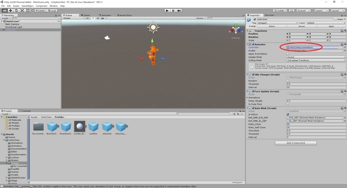Open the Assets menu
This screenshot has height=188, width=347.
click(x=16, y=6)
